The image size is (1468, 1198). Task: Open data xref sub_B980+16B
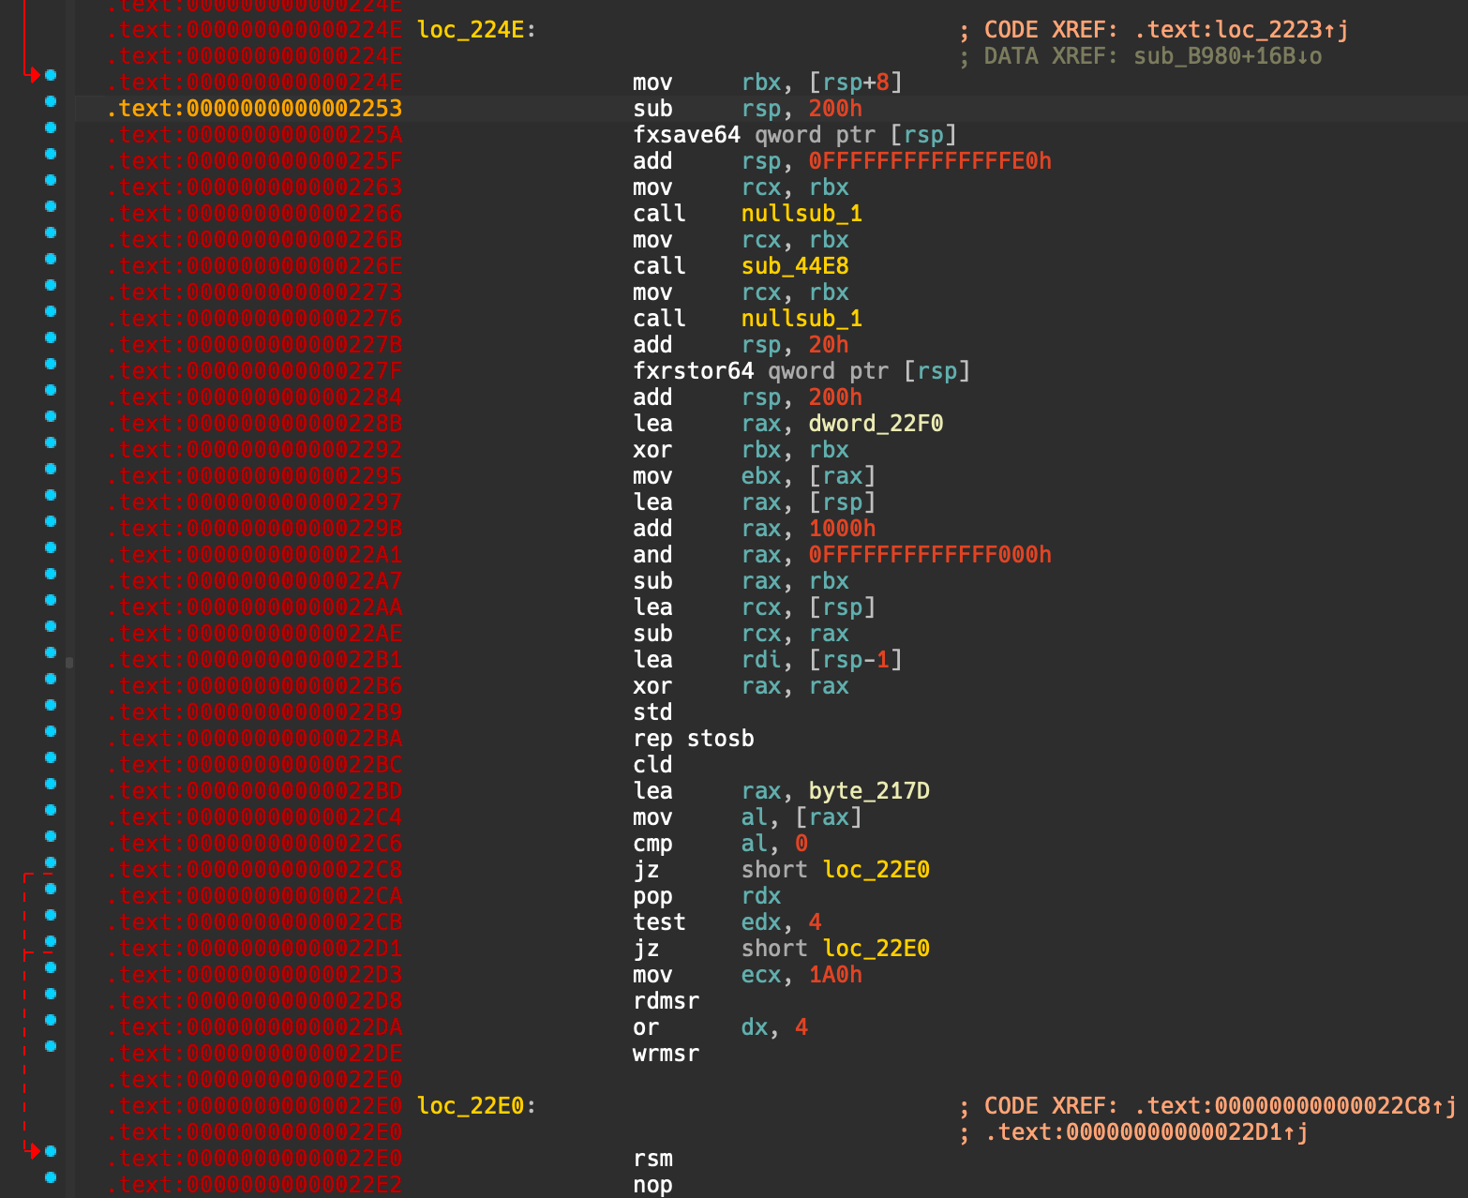(x=1228, y=56)
